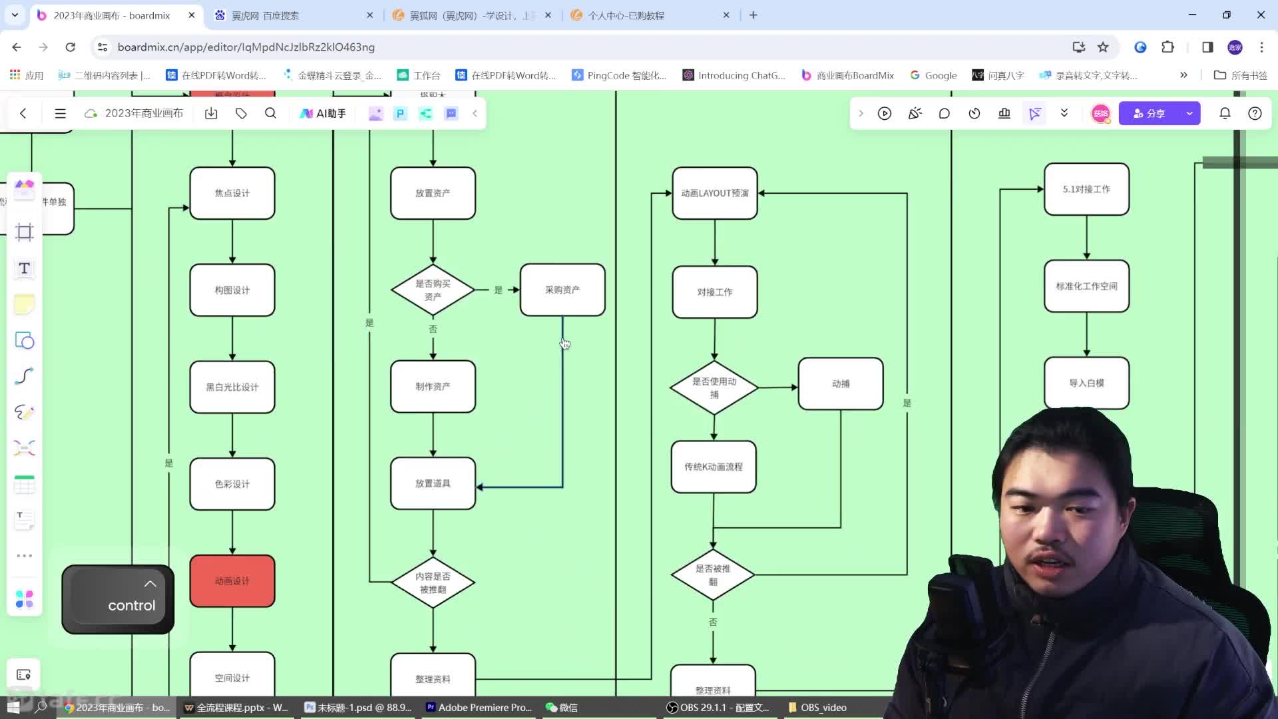Open notifications bell icon
1278x719 pixels.
pos(1225,113)
